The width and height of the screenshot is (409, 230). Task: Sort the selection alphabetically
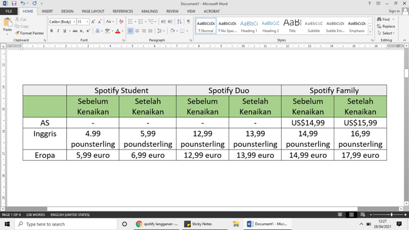[179, 22]
